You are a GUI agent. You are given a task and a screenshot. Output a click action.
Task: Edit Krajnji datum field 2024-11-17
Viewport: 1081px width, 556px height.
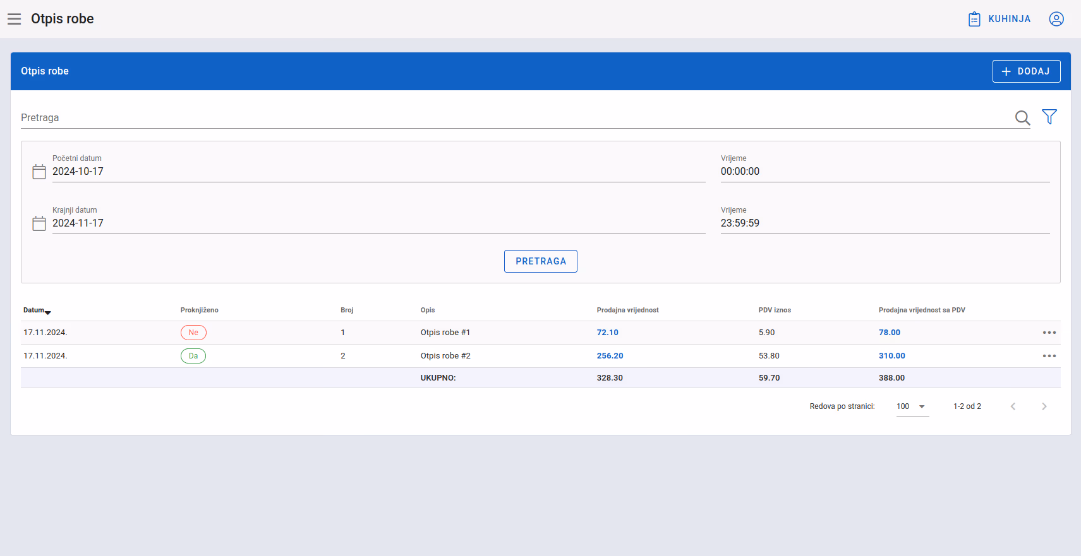(x=378, y=223)
